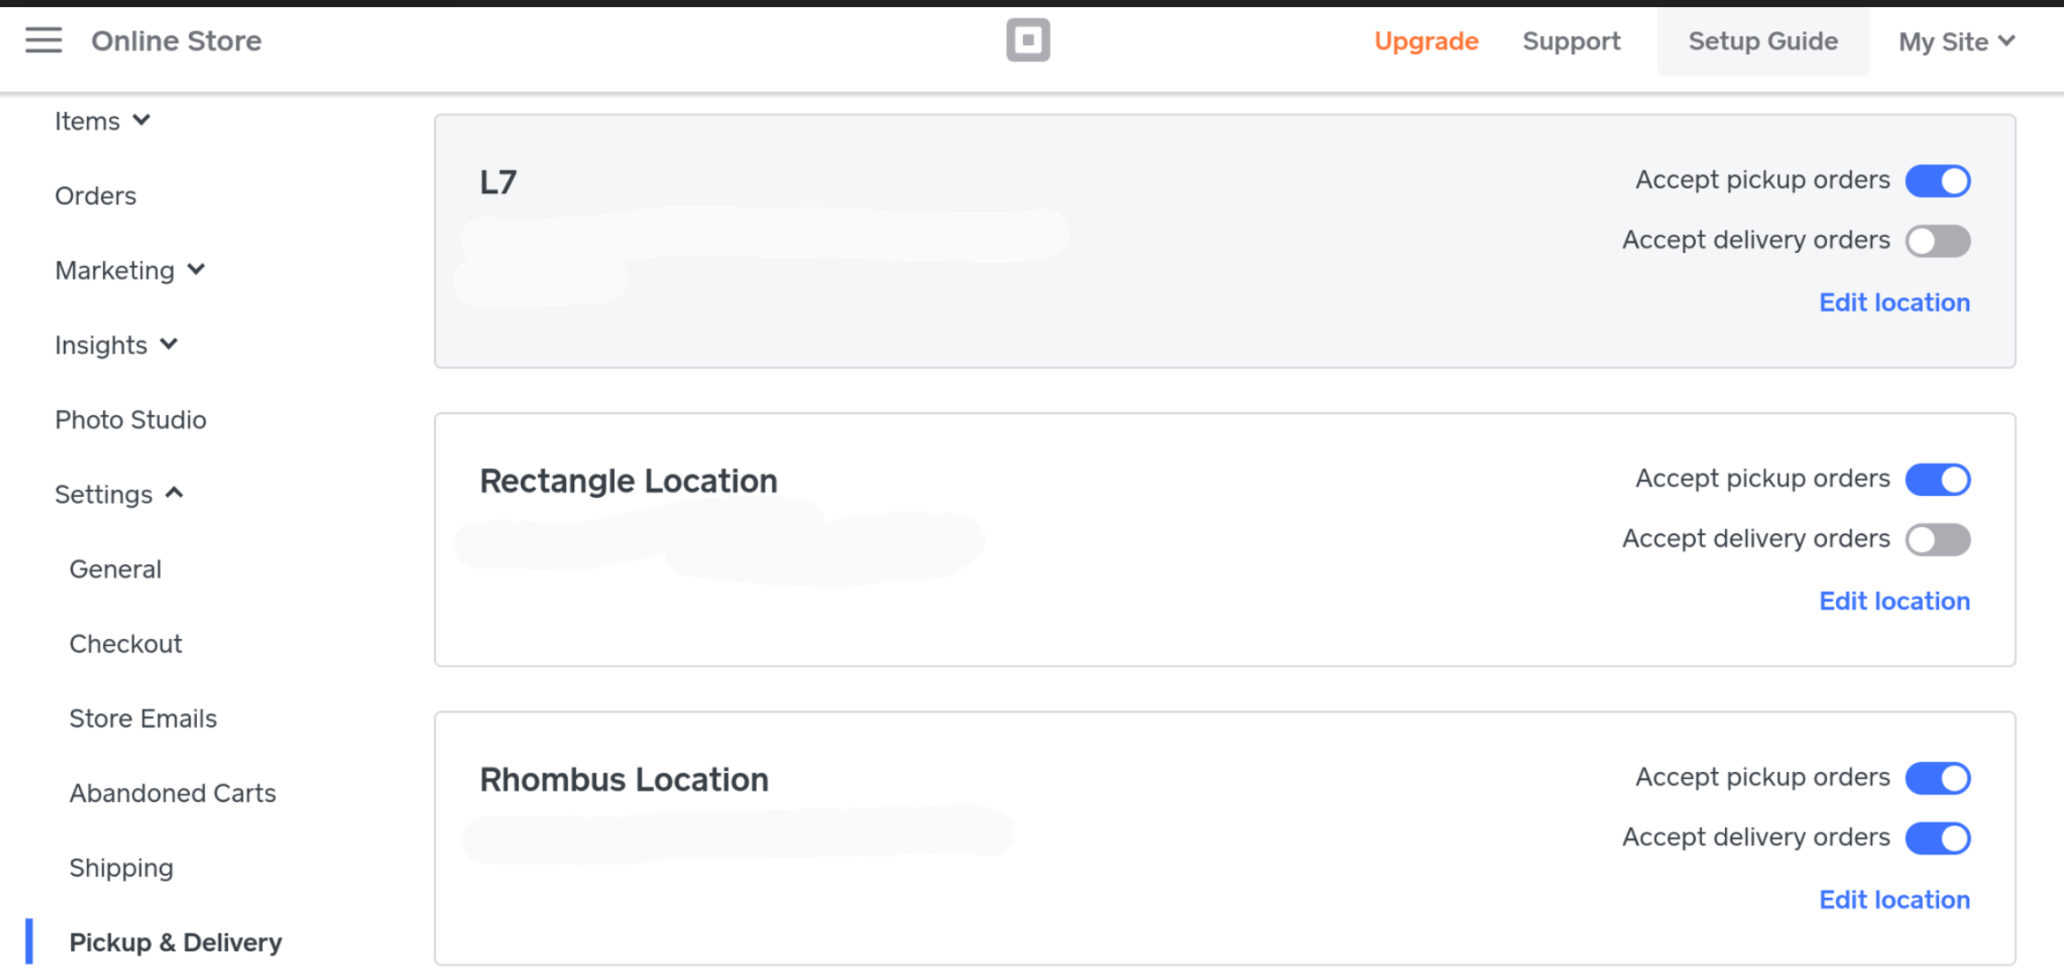Enable delivery orders for L7

(1938, 241)
